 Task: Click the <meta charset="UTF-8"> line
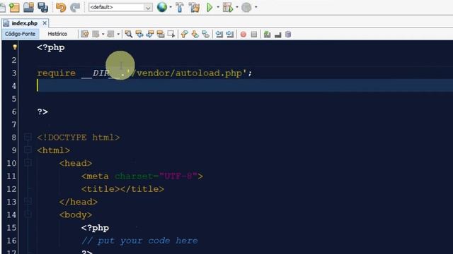click(x=142, y=176)
